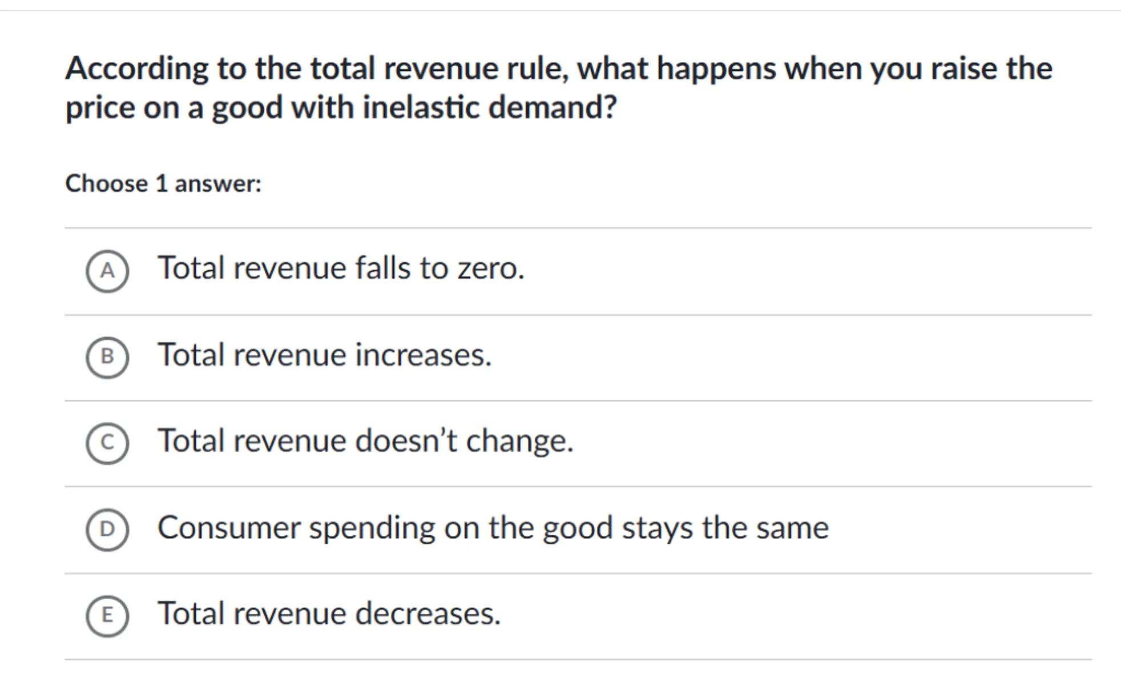Screen dimensions: 1121x674
Task: Click the word 'According' in the heading
Action: coord(136,69)
